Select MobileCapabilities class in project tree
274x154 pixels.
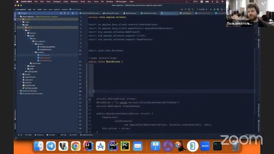(x=46, y=47)
